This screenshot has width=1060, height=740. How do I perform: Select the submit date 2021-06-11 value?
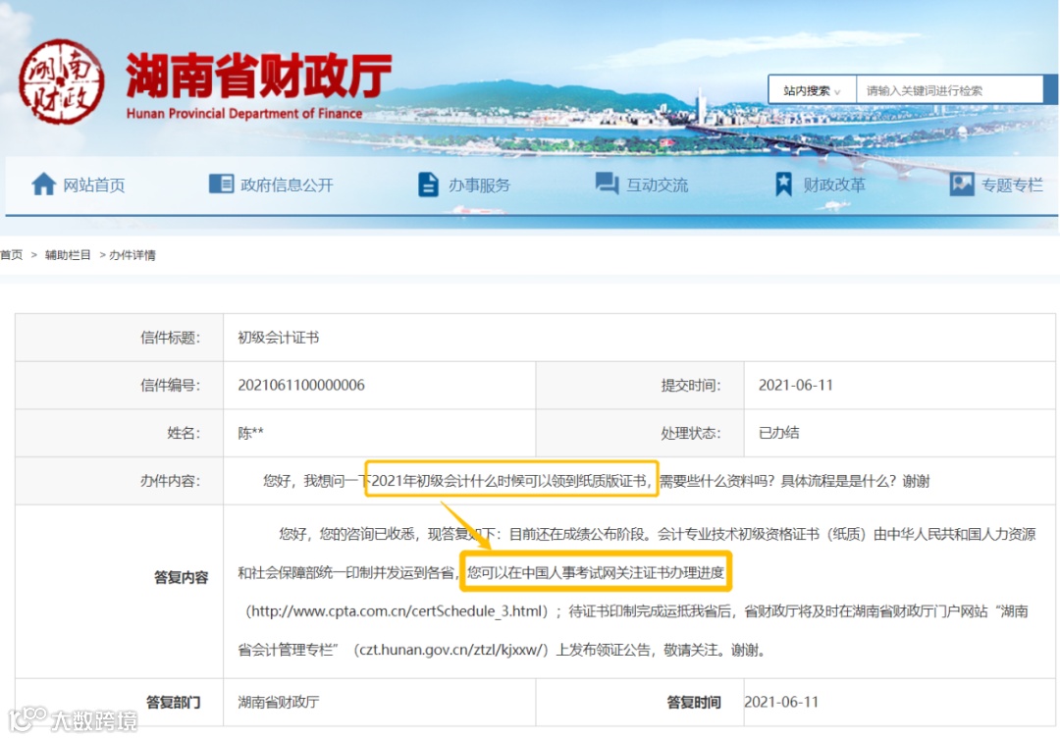coord(796,385)
